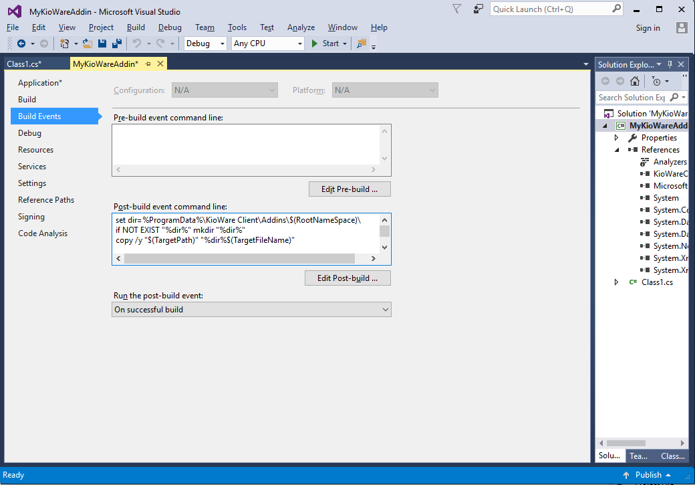
Task: Open the Solution Explorer window options dropdown
Action: pyautogui.click(x=659, y=64)
